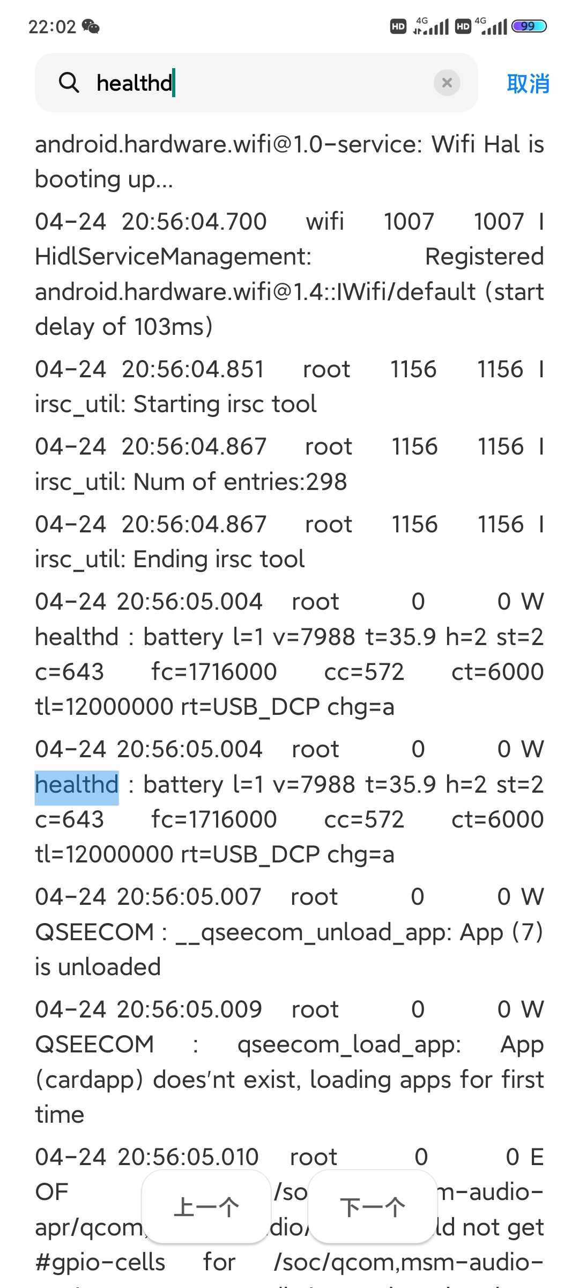
Task: Jump to next match with 下一个
Action: pyautogui.click(x=373, y=1207)
